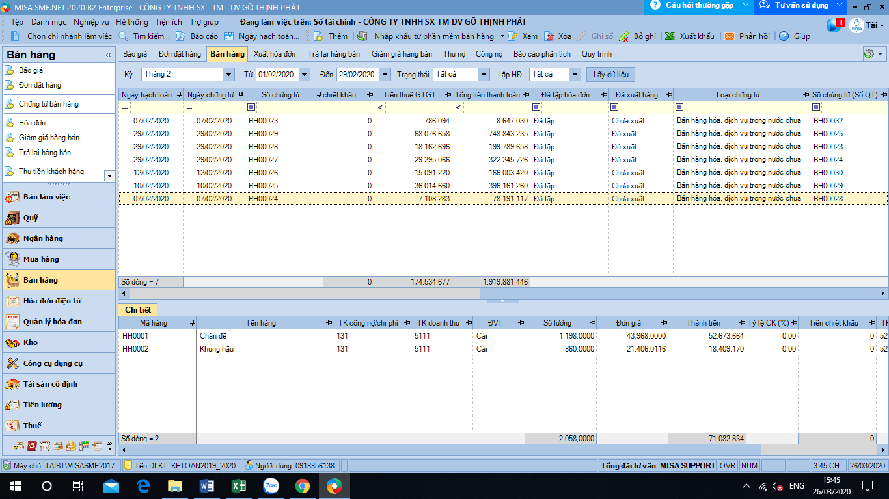Switch to the Xuất hóa đơn tab
The height and width of the screenshot is (499, 889).
274,54
